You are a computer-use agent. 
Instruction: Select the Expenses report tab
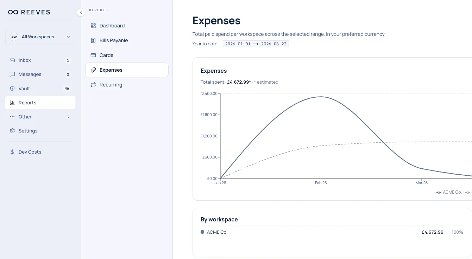click(x=127, y=70)
